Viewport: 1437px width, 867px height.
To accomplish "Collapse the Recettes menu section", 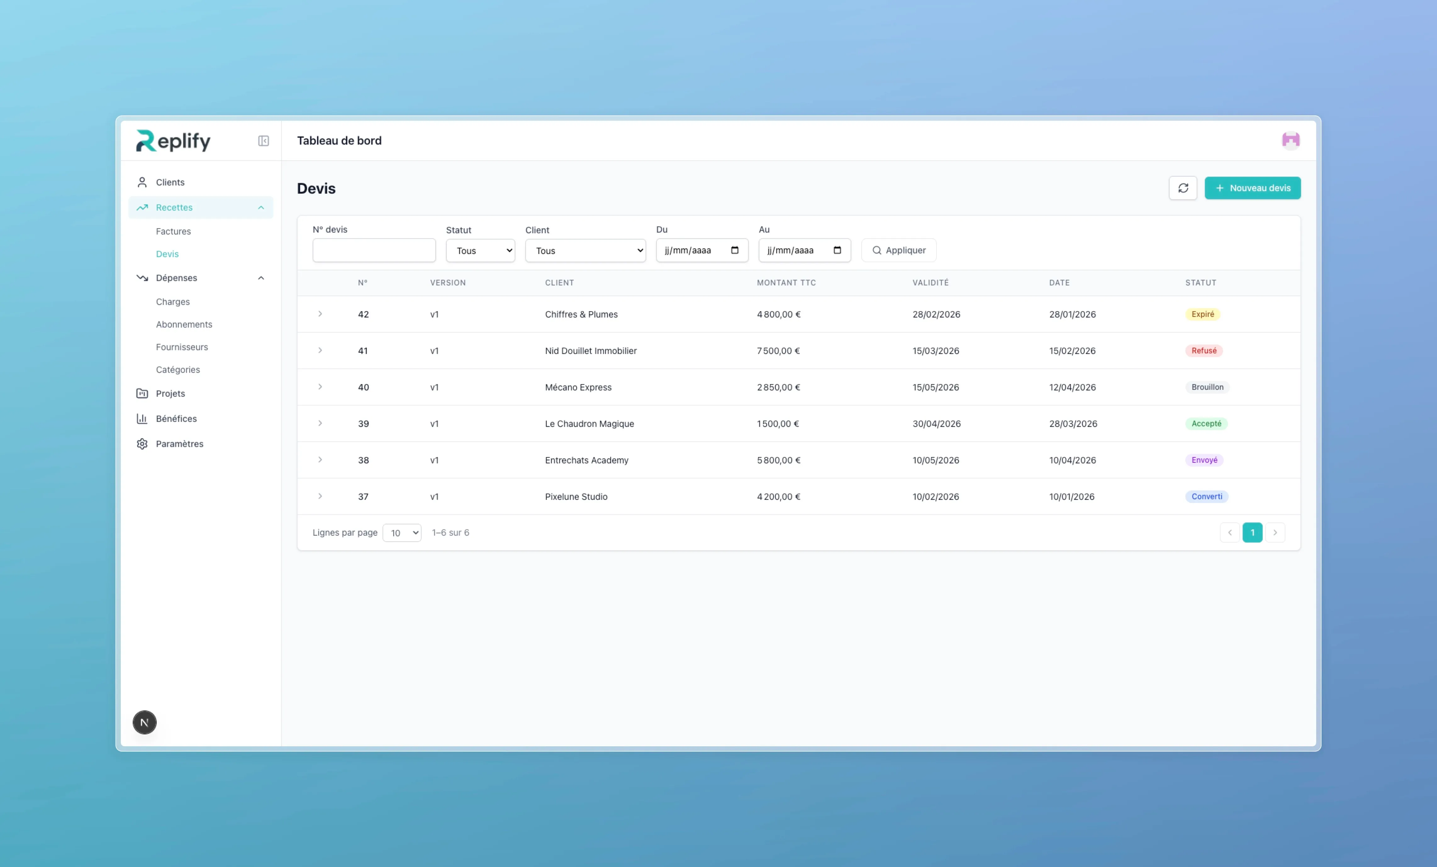I will pos(261,207).
